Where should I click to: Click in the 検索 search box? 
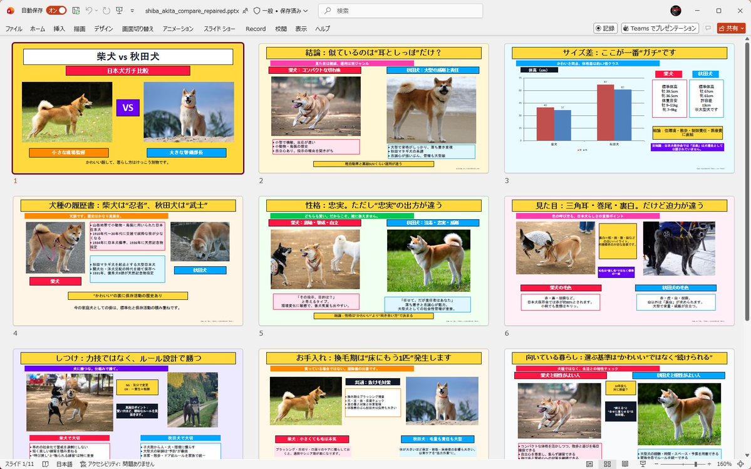tap(400, 11)
